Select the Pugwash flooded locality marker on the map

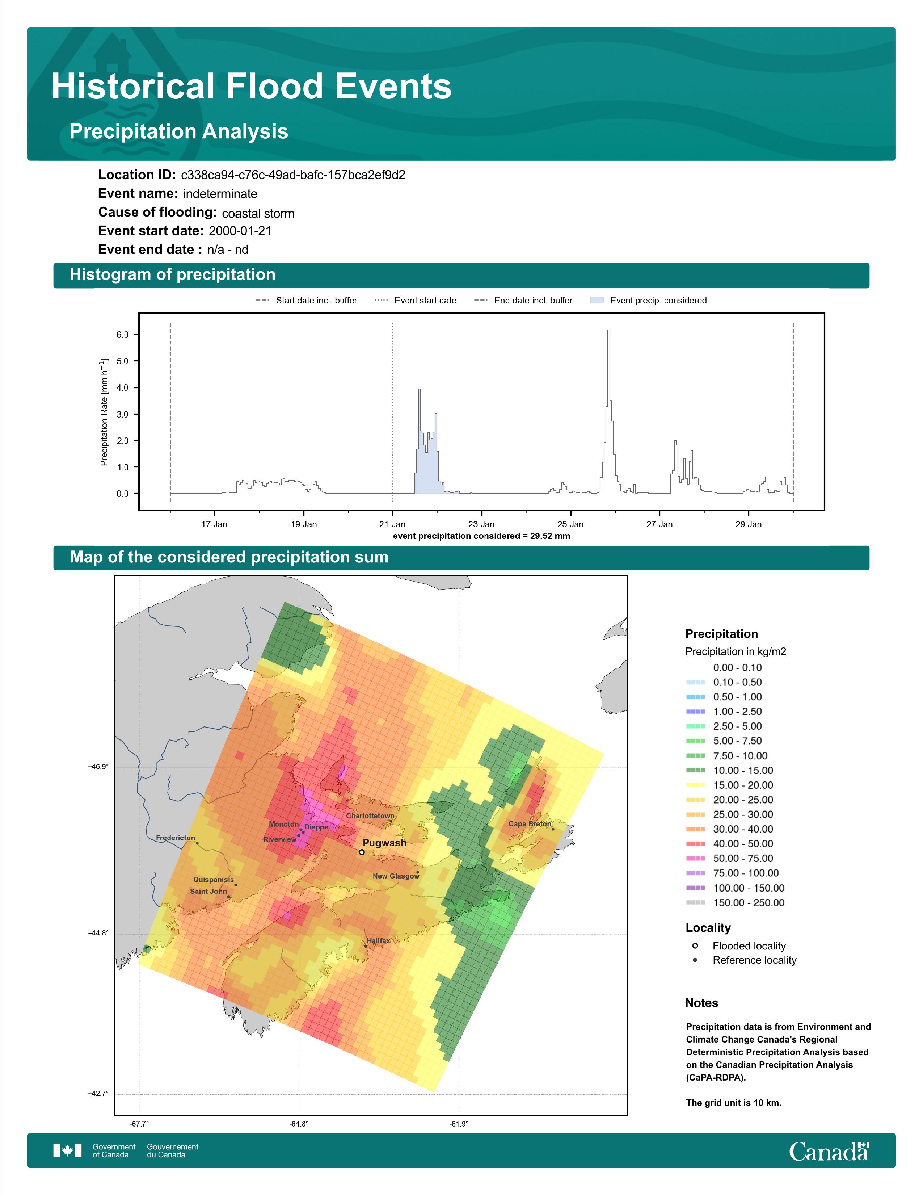362,852
